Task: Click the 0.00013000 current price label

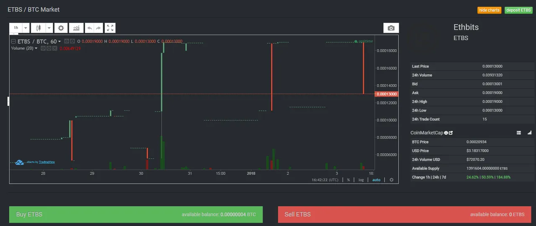Action: point(387,94)
